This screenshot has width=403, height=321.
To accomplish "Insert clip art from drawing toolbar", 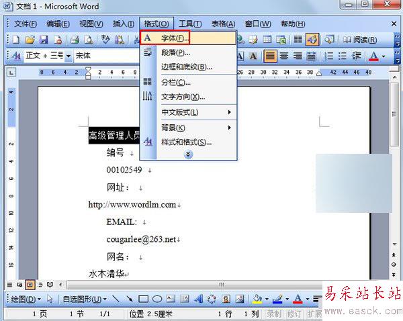I will (x=226, y=299).
